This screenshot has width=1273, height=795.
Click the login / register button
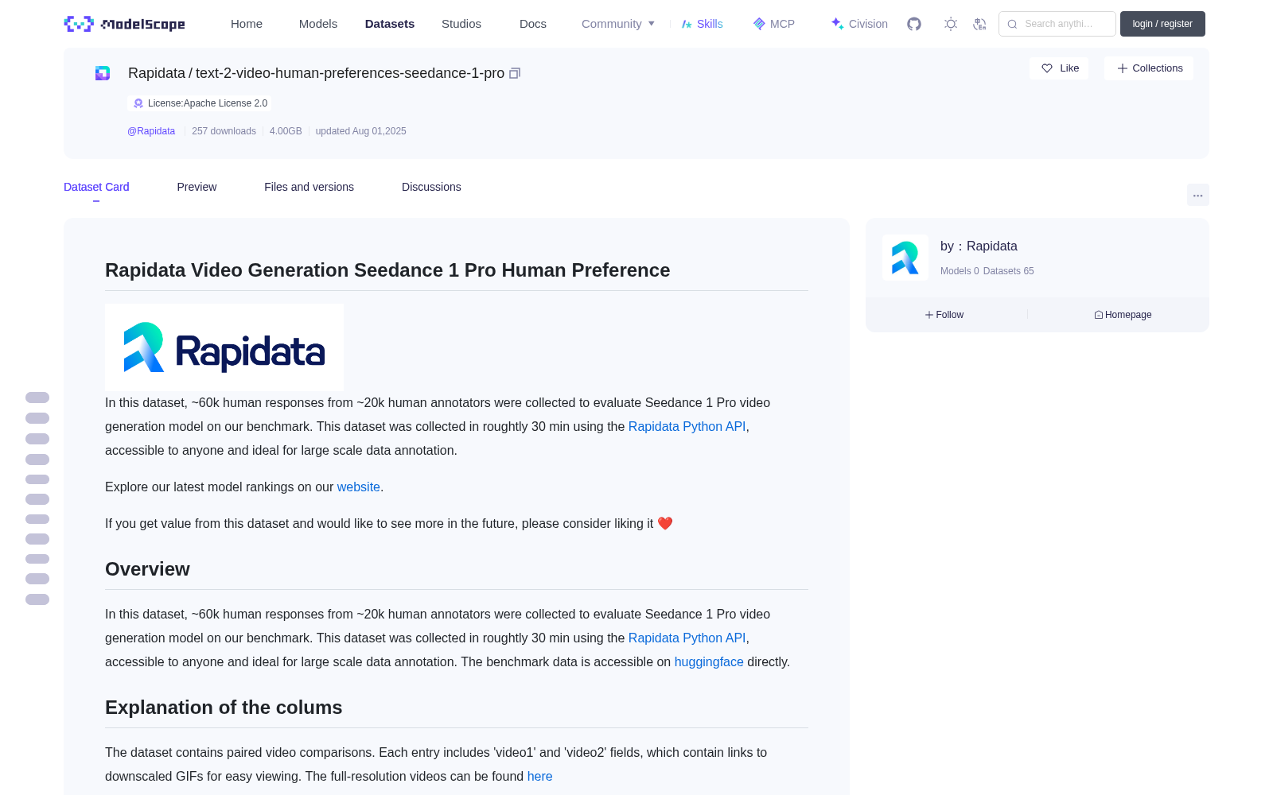tap(1162, 24)
